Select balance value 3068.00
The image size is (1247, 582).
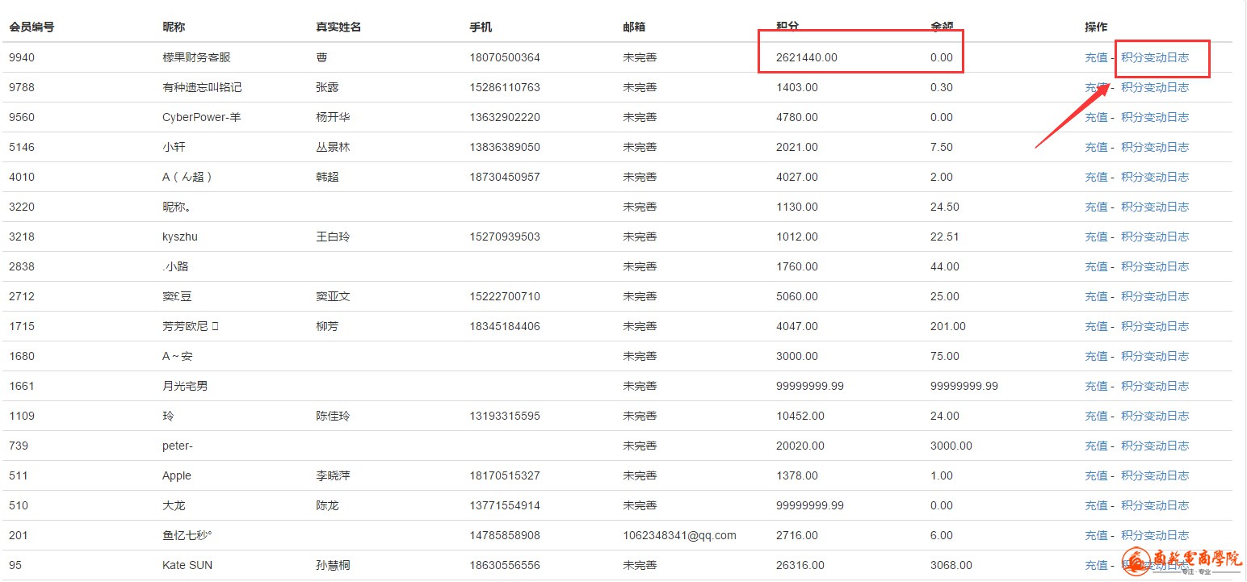click(x=951, y=565)
